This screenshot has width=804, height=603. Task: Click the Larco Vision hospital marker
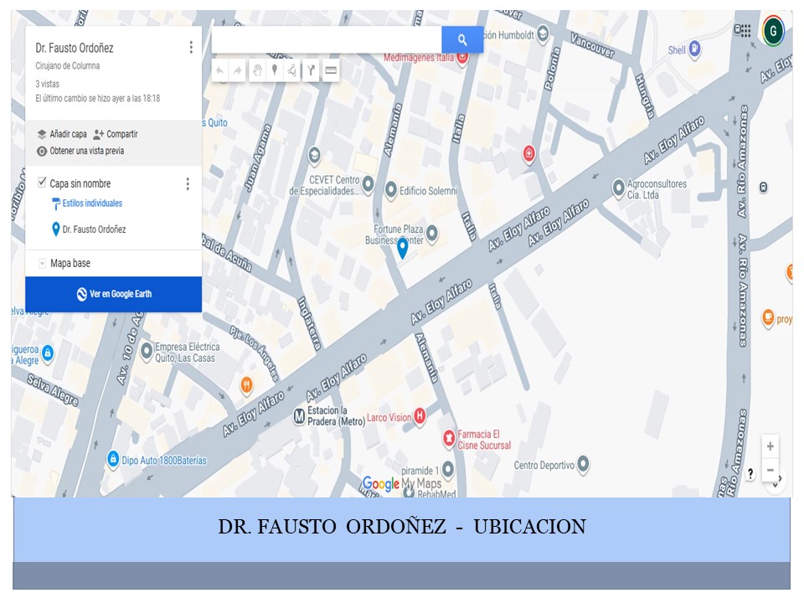420,416
